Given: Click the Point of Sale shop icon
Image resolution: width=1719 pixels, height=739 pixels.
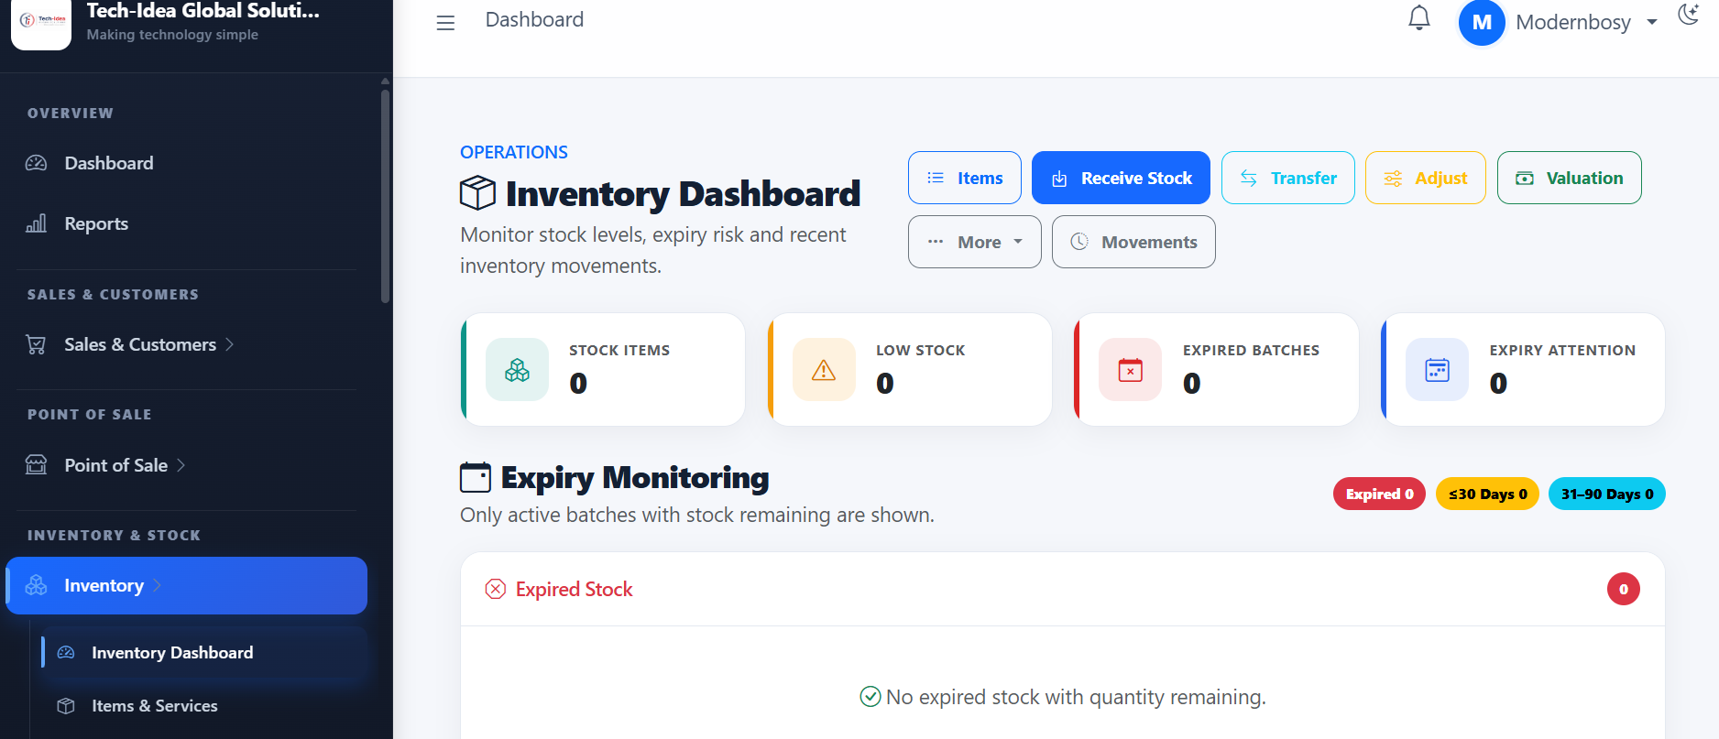Looking at the screenshot, I should coord(36,465).
